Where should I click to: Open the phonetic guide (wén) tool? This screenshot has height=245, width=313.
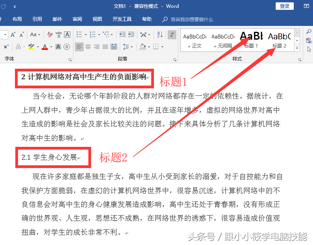[59, 35]
